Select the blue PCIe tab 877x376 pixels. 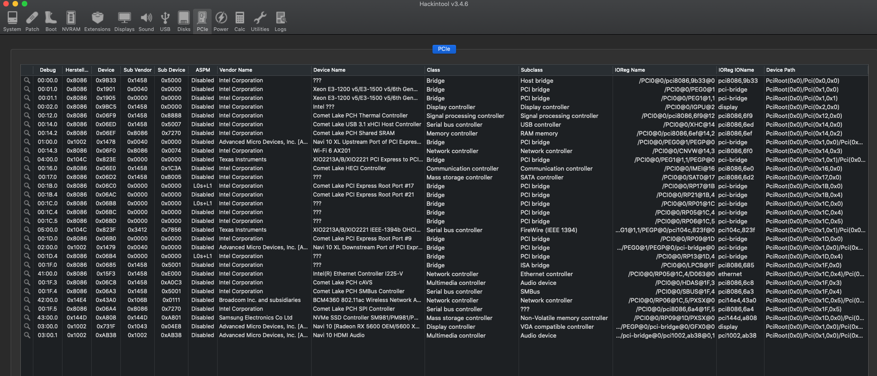(444, 49)
